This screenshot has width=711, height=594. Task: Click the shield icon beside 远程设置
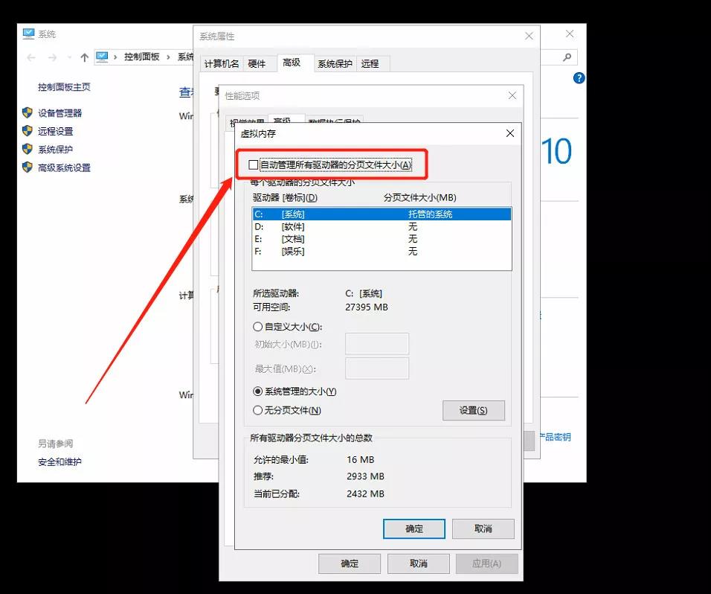click(27, 131)
